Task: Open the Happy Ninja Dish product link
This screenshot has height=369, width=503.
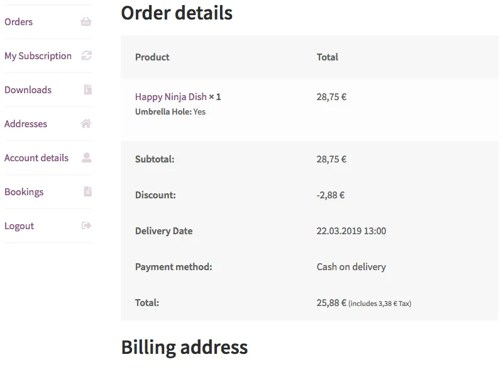Action: click(171, 97)
